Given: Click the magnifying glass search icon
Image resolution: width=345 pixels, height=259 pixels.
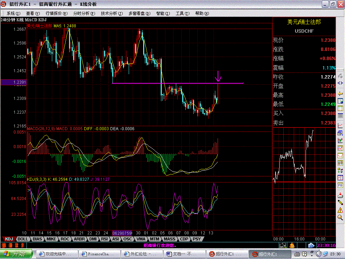Looking at the screenshot, I should 340,218.
